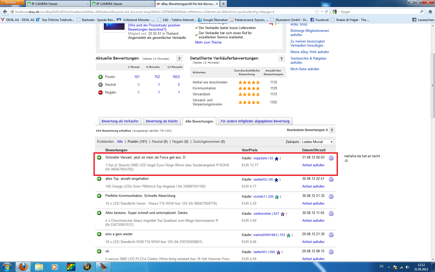Viewport: 435px width, 272px height.
Task: Open the Zeitraum Letzter Monat dropdown
Action: [317, 142]
